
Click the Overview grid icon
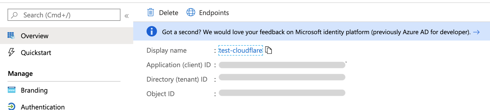11,36
